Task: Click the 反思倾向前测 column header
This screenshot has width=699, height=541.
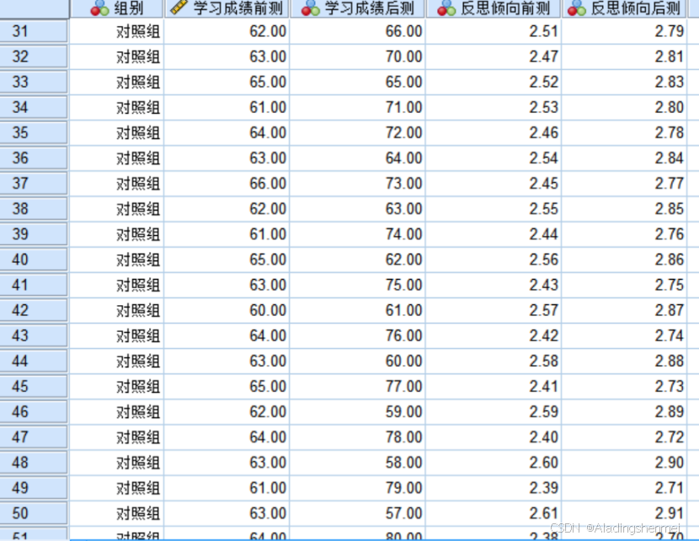Action: pos(494,8)
